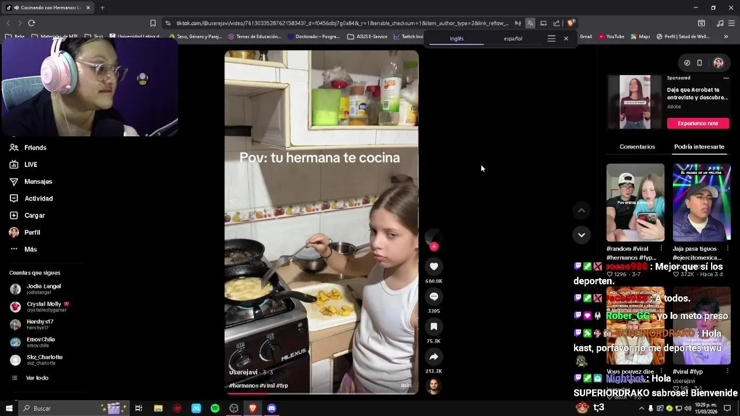Go to previous video with up chevron
Viewport: 740px width, 416px height.
582,210
